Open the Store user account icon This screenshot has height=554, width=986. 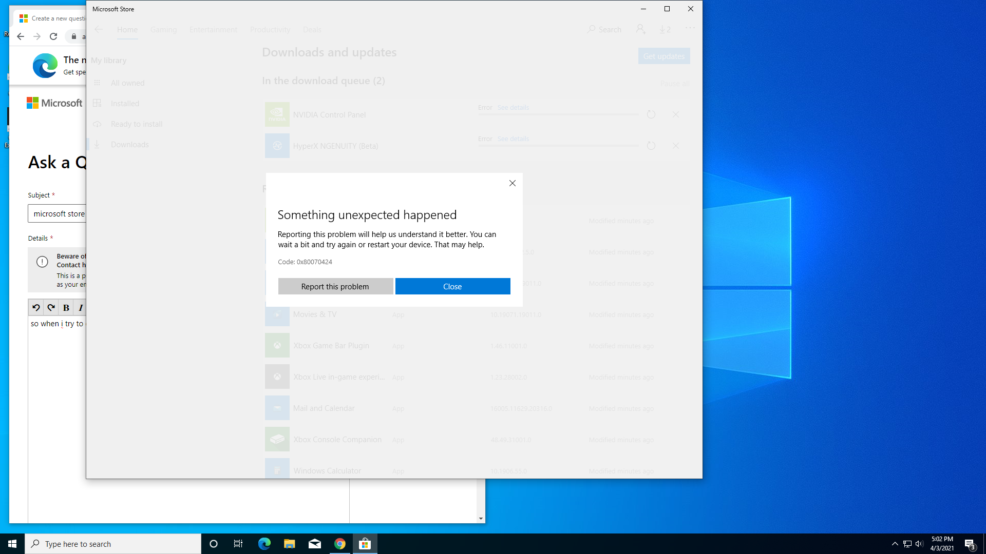click(640, 29)
